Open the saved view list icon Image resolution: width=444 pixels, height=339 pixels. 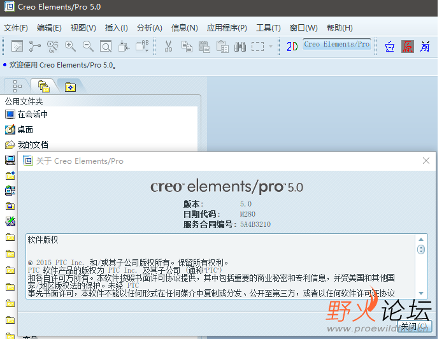[x=142, y=46]
